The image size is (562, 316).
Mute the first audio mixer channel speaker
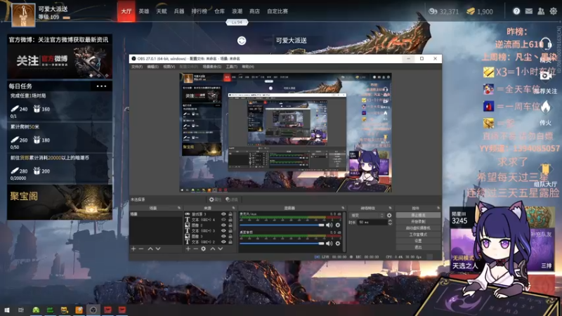[x=329, y=225]
